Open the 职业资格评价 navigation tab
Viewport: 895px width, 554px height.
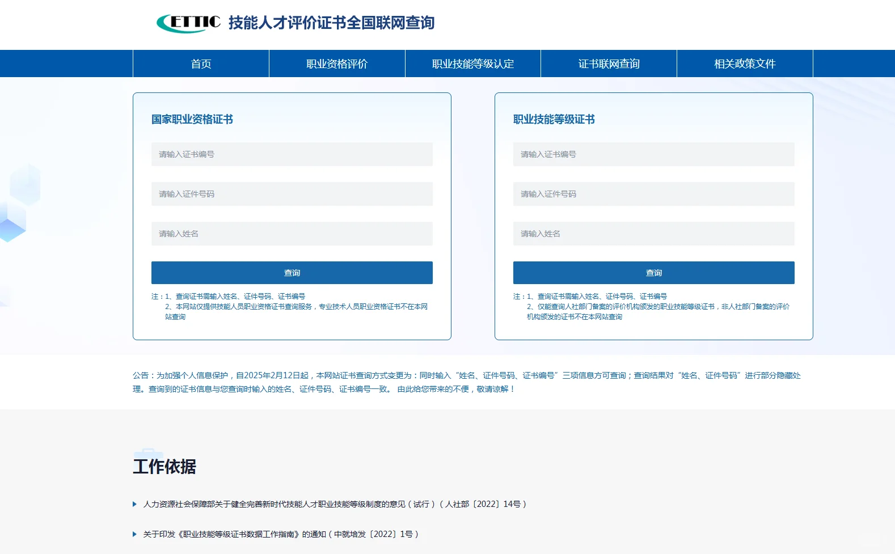click(x=337, y=64)
